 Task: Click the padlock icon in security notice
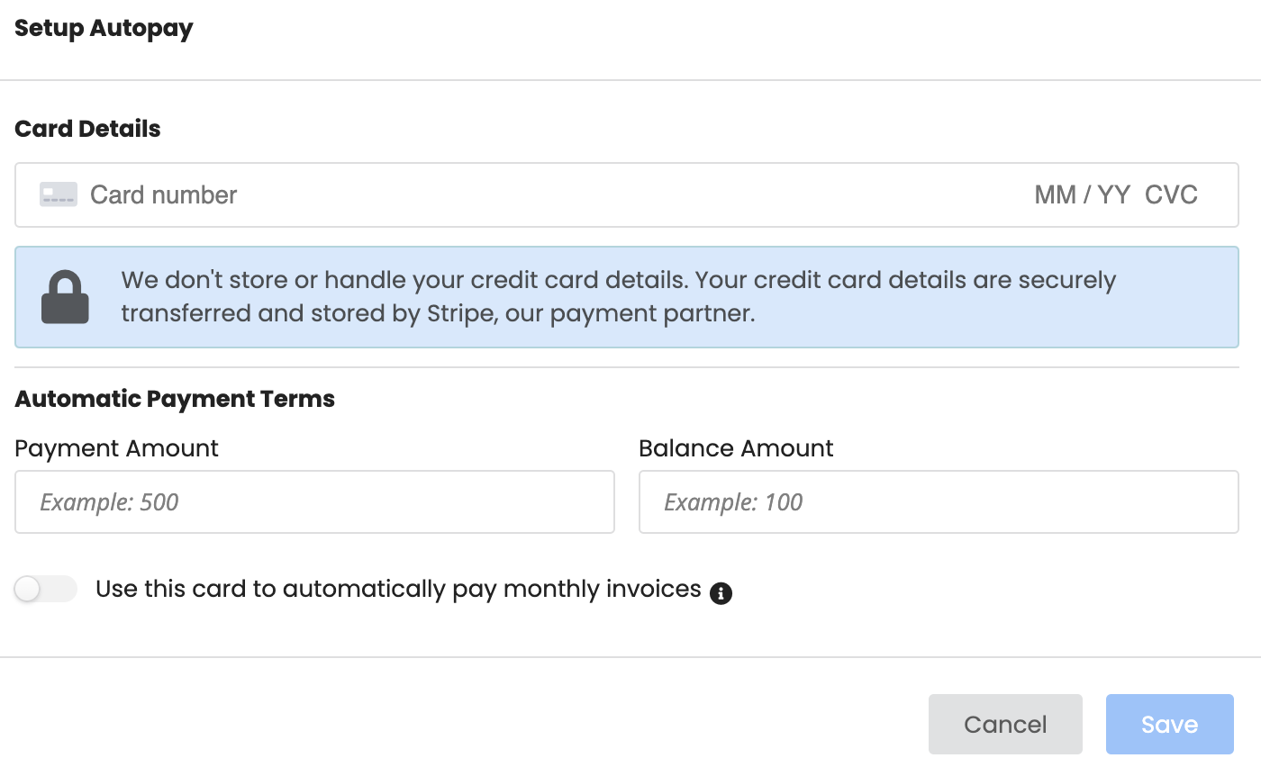64,297
